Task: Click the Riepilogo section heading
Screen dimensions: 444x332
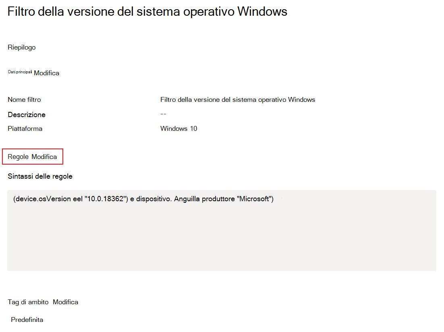Action: (21, 47)
